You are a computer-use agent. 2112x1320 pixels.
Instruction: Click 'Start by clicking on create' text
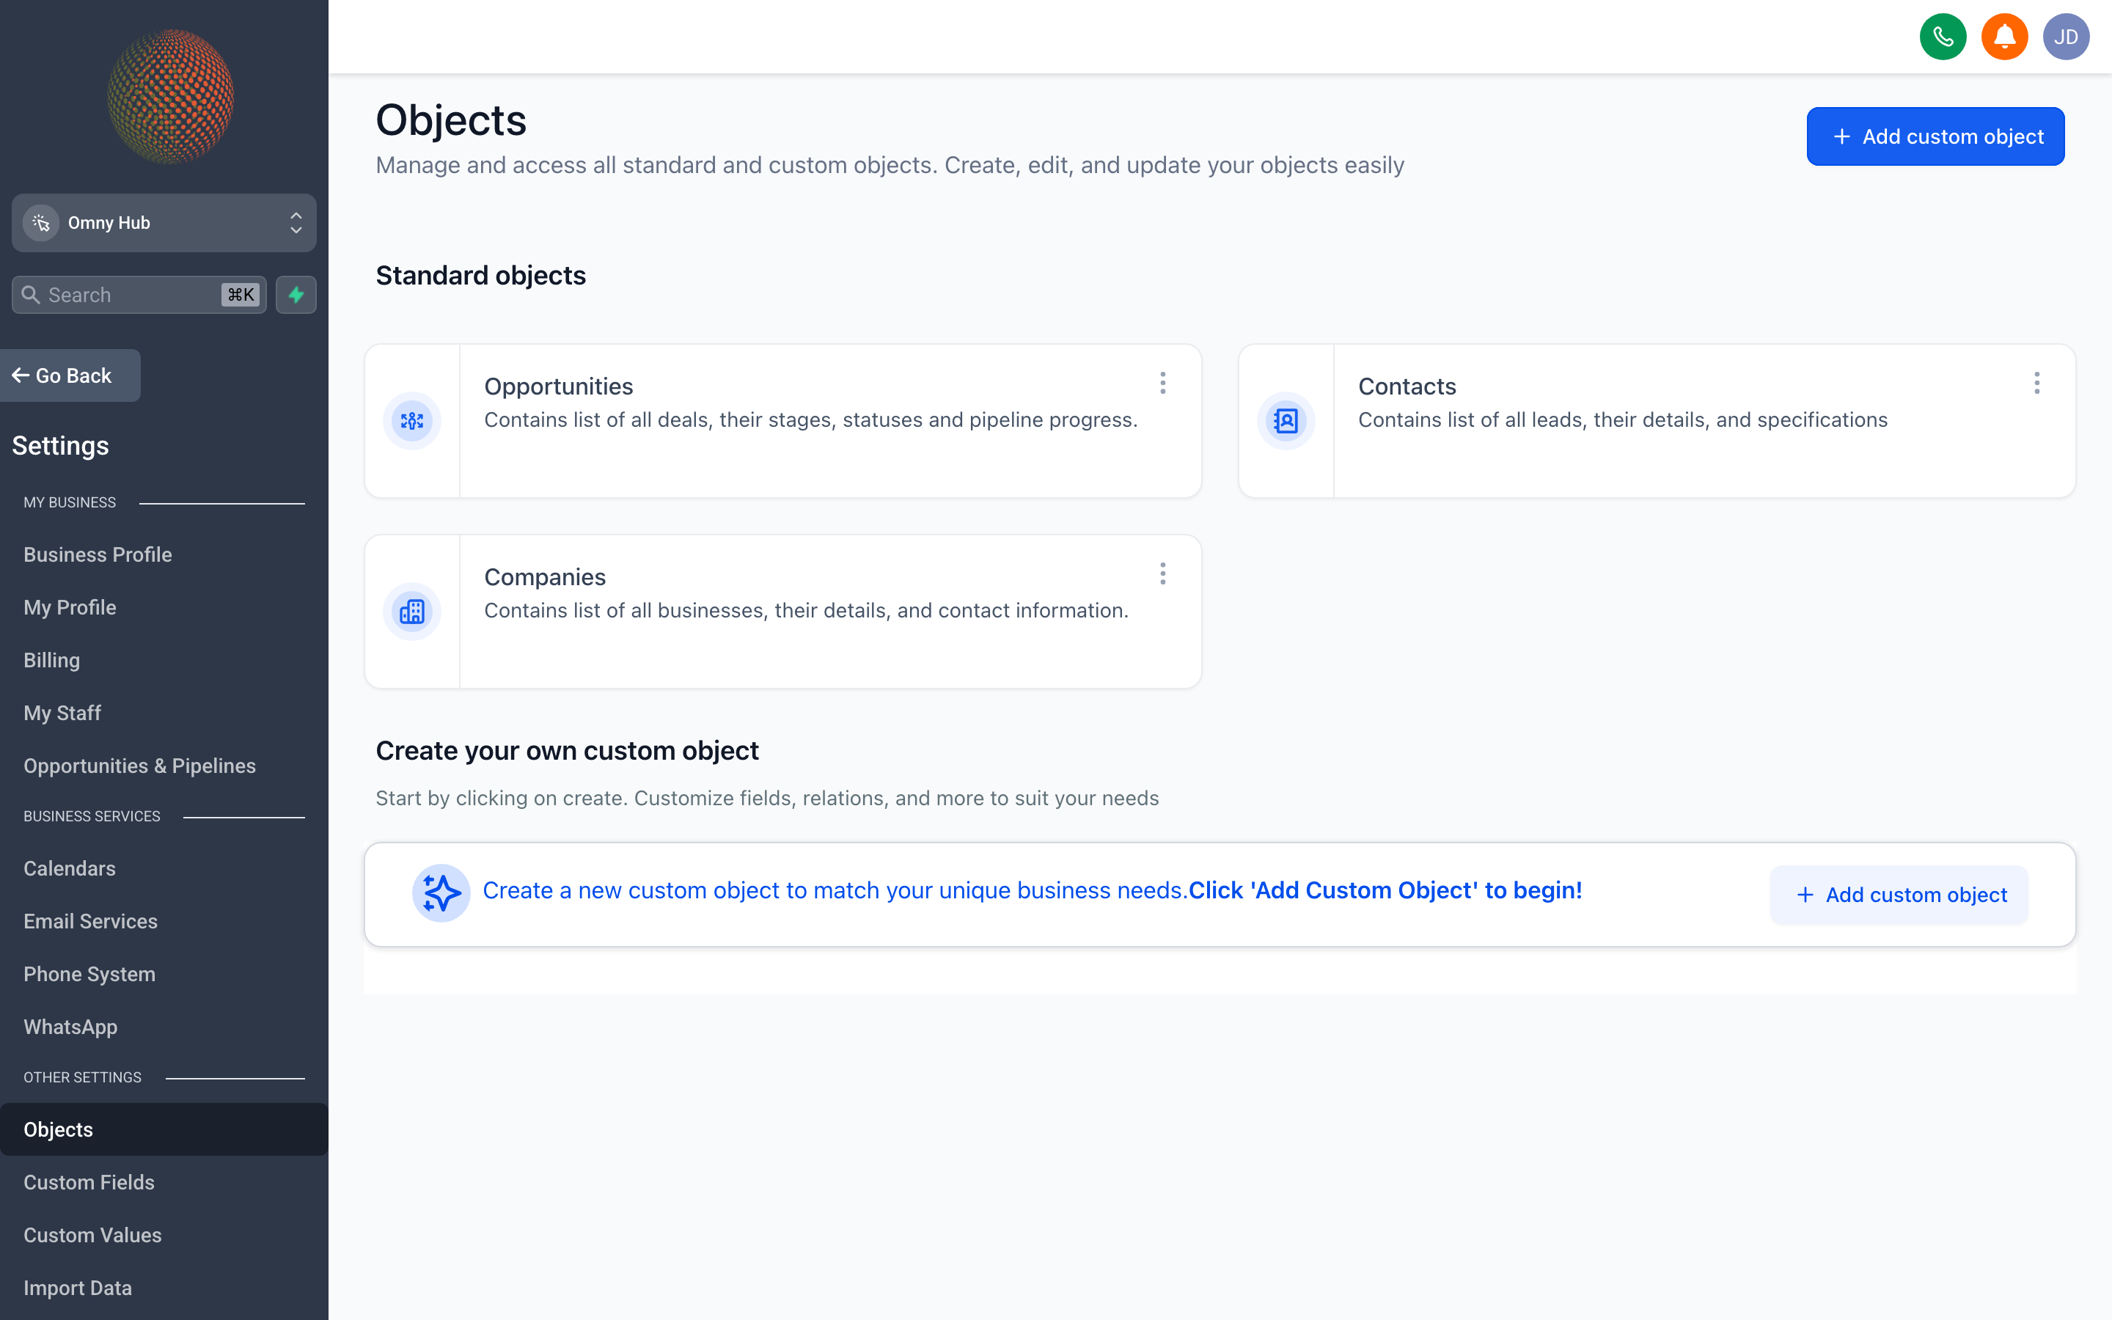(x=767, y=798)
